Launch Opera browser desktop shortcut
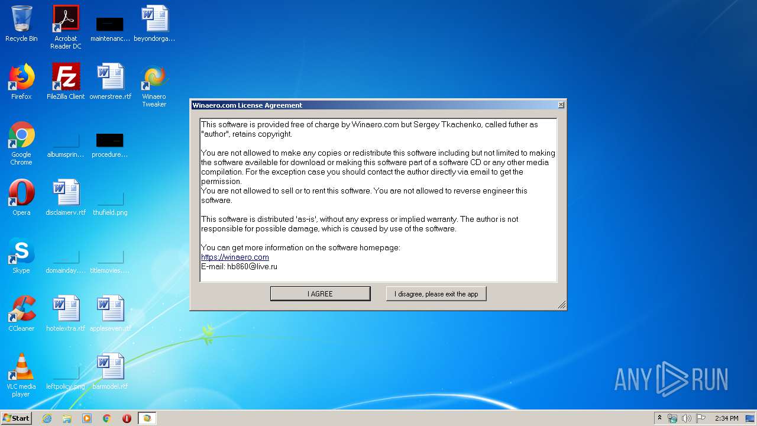 point(21,198)
